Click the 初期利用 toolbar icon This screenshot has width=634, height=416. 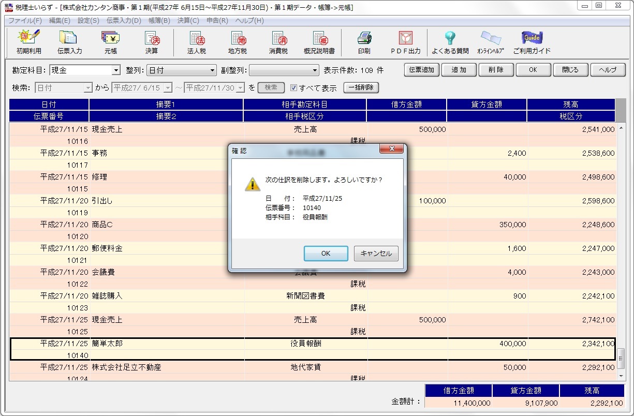(29, 42)
